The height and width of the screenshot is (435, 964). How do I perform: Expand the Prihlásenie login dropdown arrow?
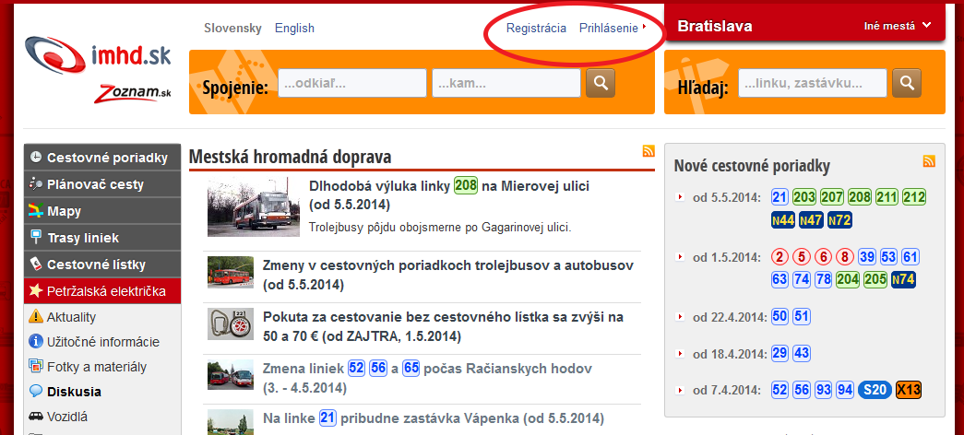coord(644,28)
